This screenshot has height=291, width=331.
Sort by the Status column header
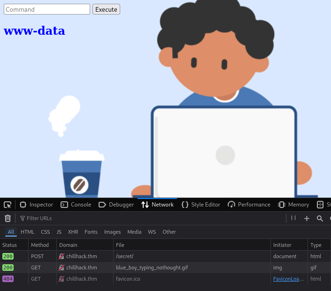pyautogui.click(x=14, y=245)
